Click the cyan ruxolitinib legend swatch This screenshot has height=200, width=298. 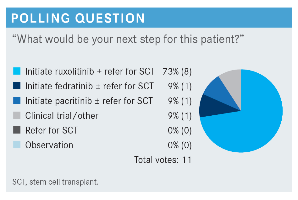17,71
